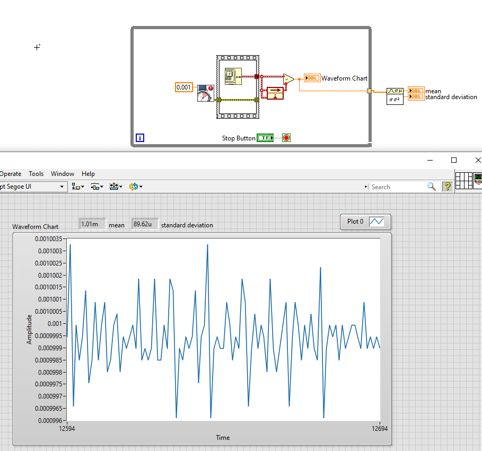Image resolution: width=482 pixels, height=451 pixels.
Task: Open the Align Objects dropdown arrow
Action: [x=82, y=186]
